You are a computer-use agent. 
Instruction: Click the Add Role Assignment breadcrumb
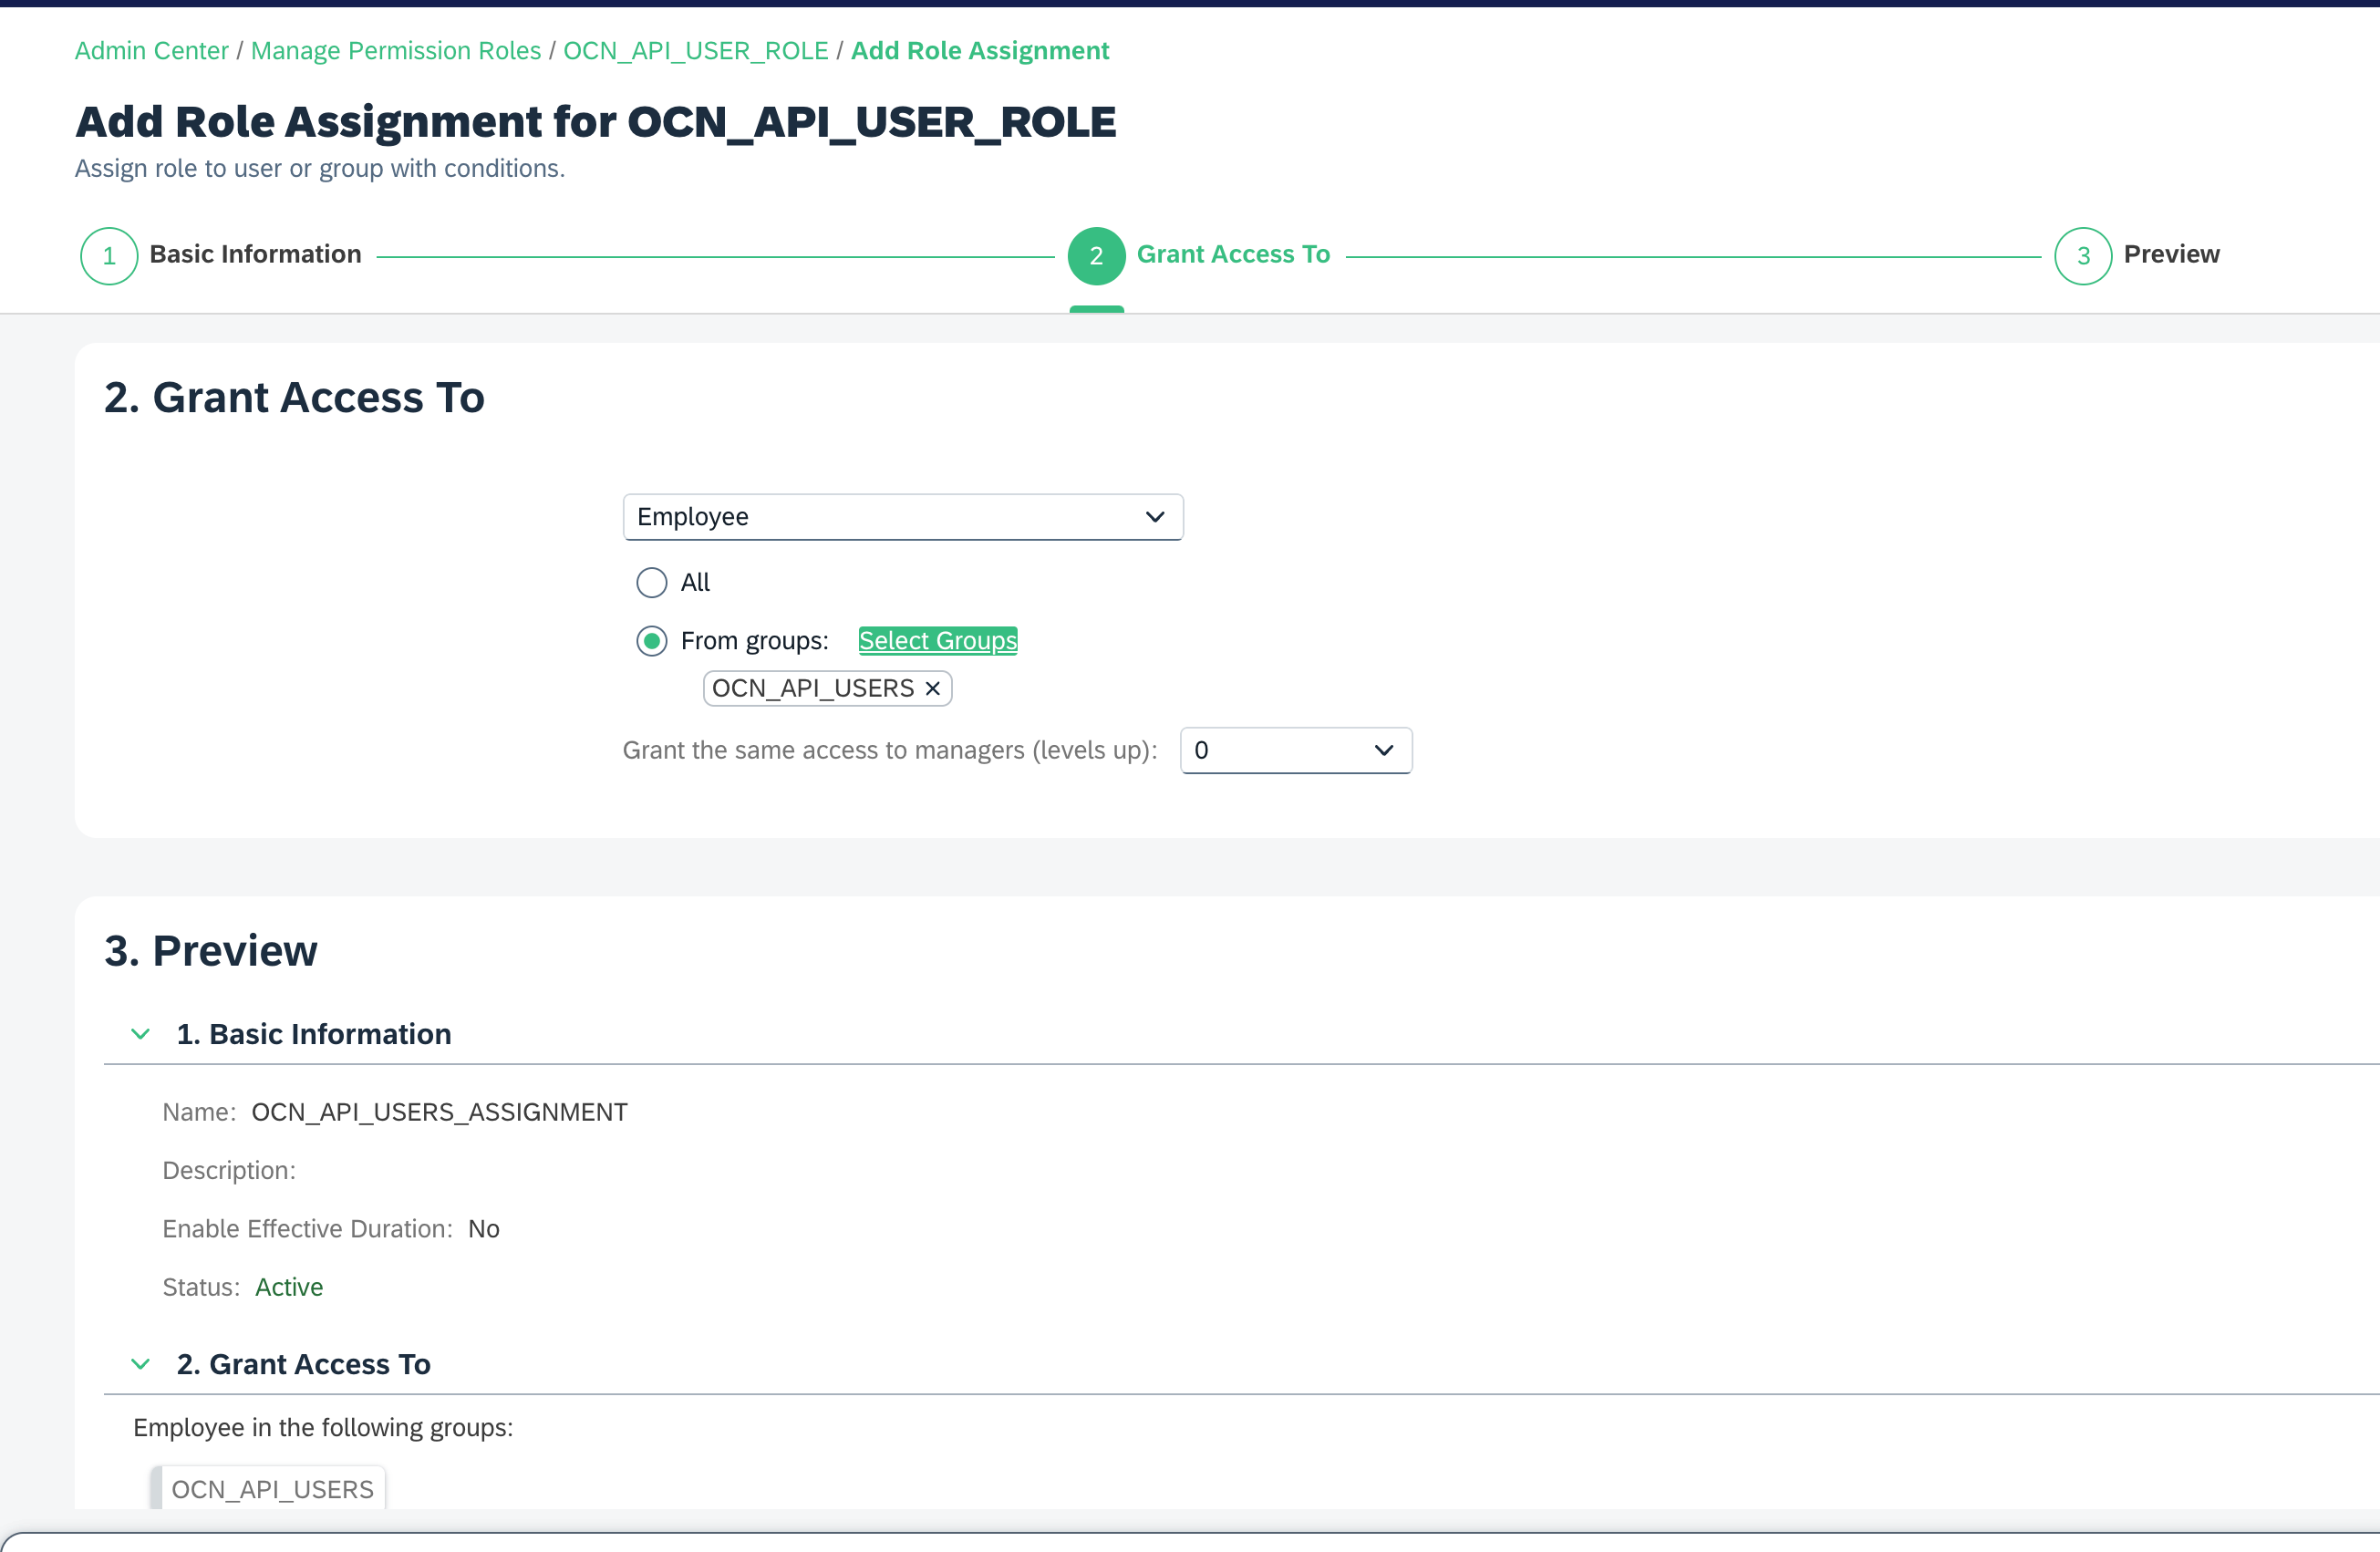tap(979, 50)
